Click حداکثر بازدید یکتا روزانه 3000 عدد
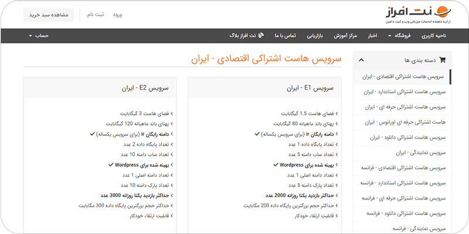469x234 pixels. pyautogui.click(x=135, y=195)
